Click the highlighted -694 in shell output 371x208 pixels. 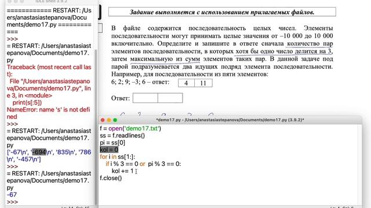tap(39, 152)
